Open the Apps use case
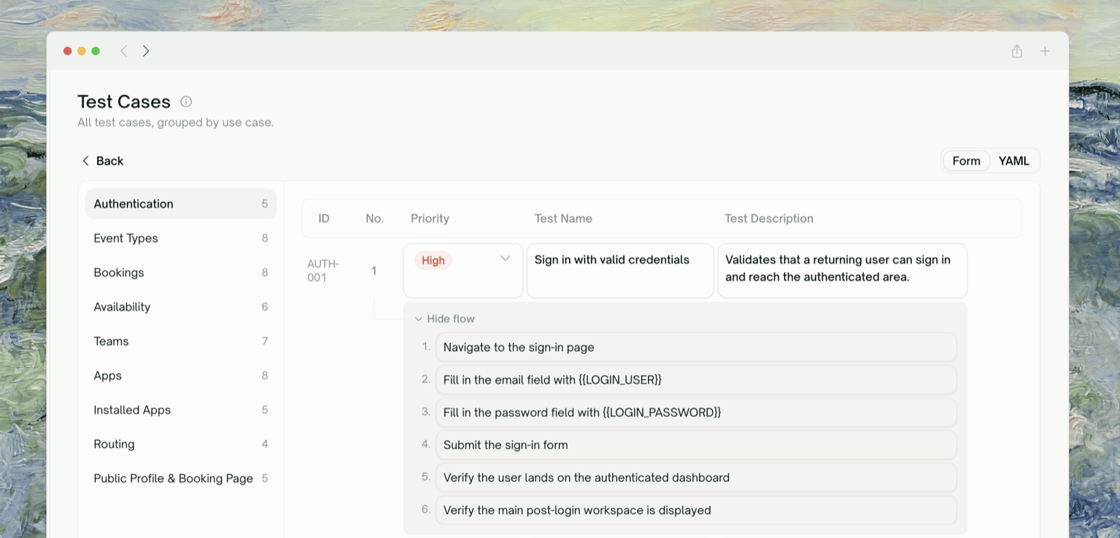 point(181,375)
